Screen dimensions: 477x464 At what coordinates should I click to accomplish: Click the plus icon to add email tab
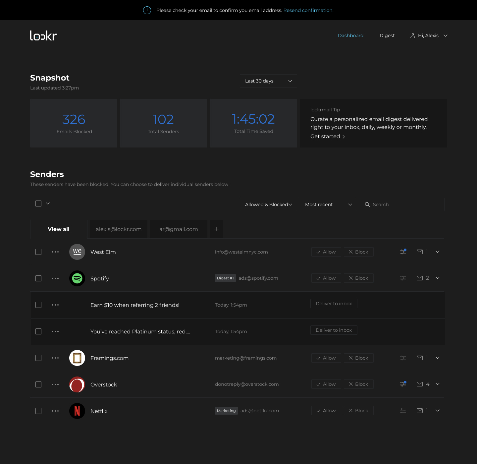click(x=216, y=229)
